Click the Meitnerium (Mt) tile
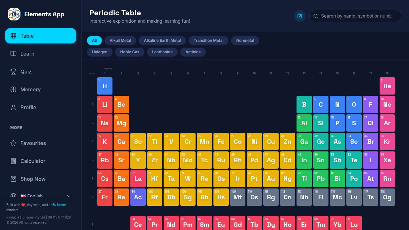The width and height of the screenshot is (409, 230). tap(238, 197)
